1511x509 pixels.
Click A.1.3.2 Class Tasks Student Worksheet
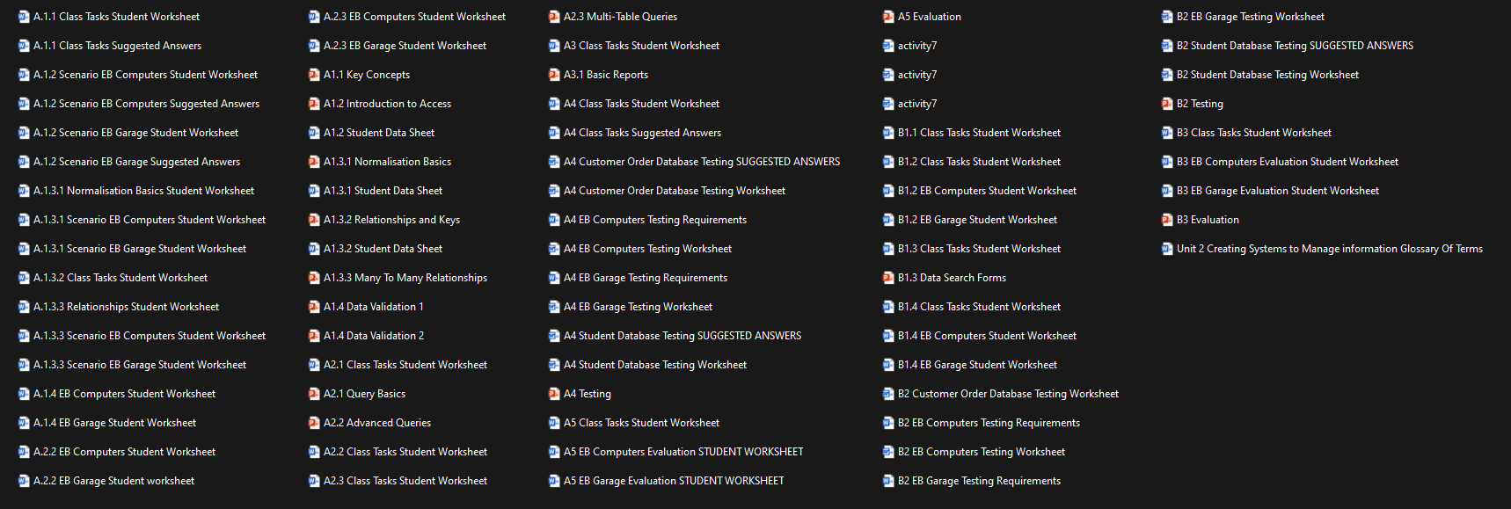coord(120,278)
